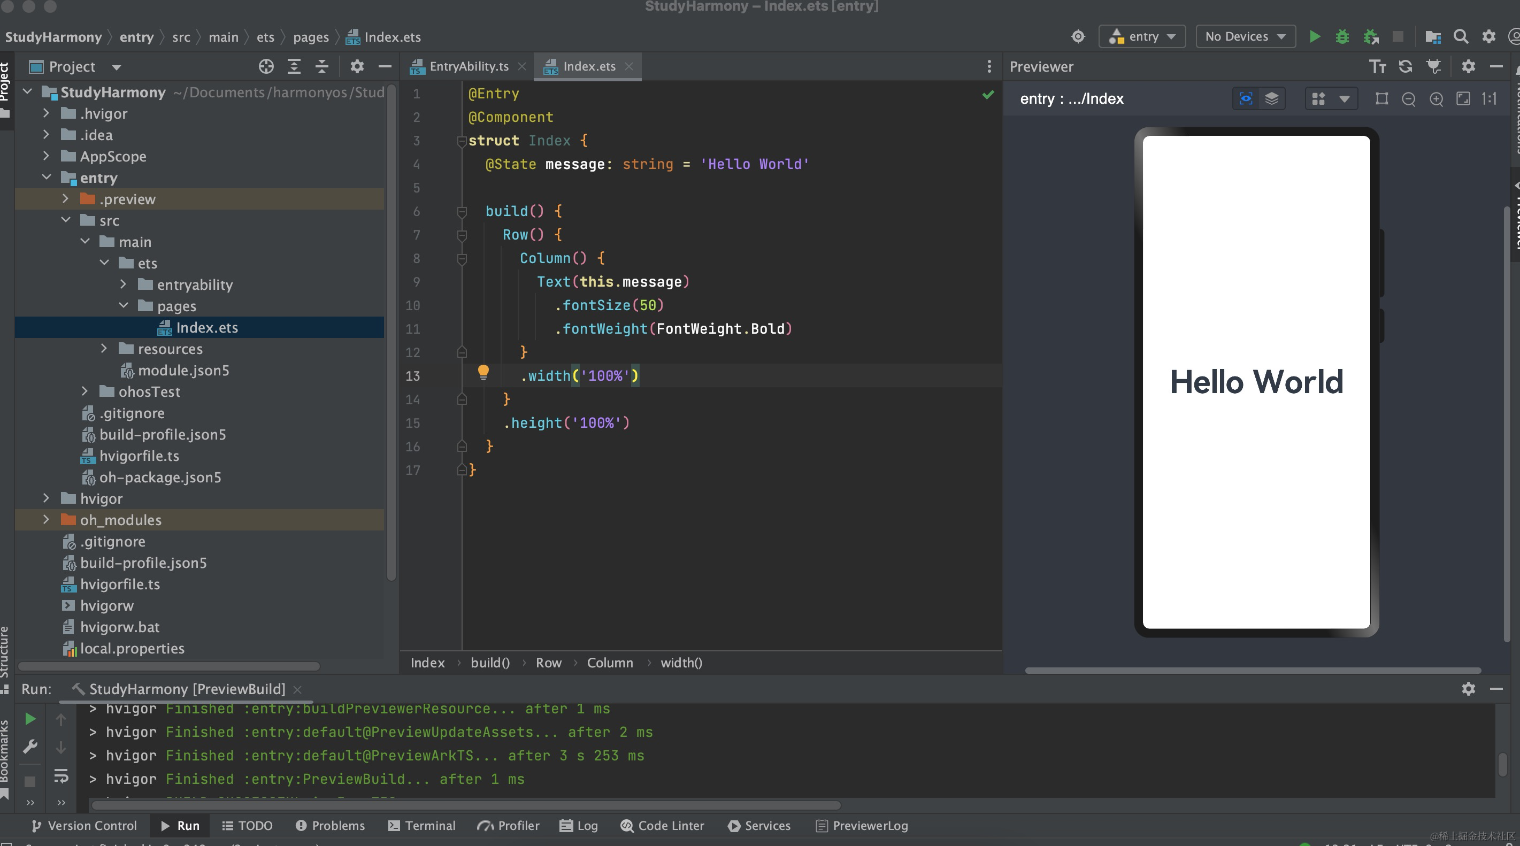The width and height of the screenshot is (1520, 846).
Task: Reset preview to 1:1 scale
Action: (1490, 98)
